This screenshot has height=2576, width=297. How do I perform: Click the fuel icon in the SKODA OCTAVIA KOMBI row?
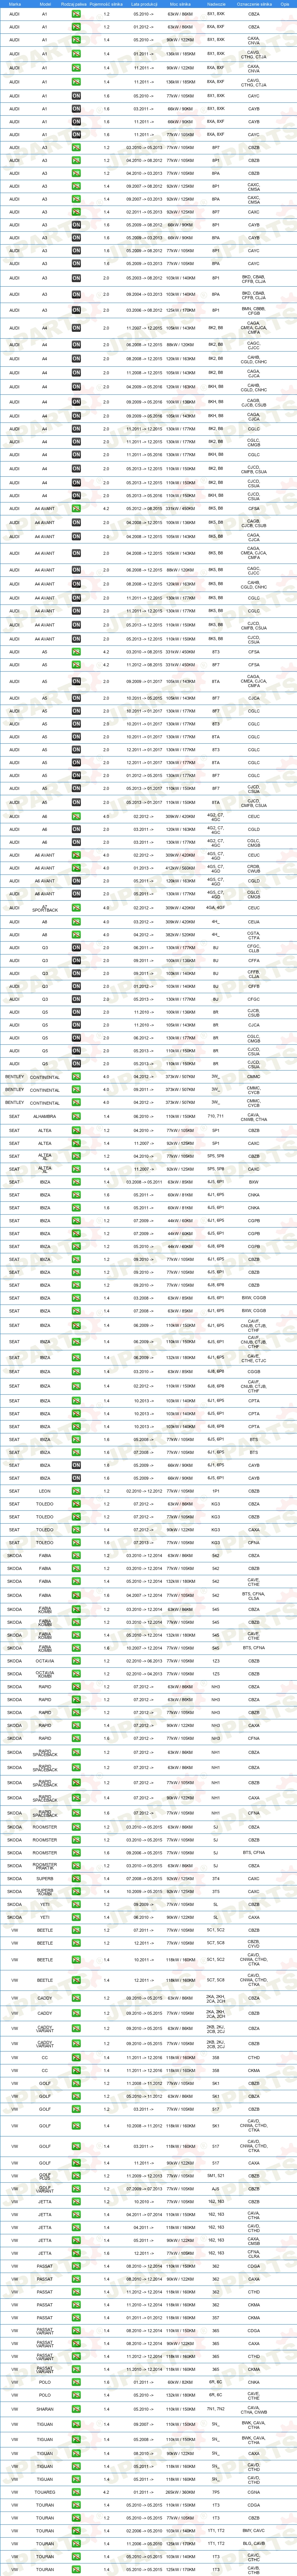tap(76, 1674)
